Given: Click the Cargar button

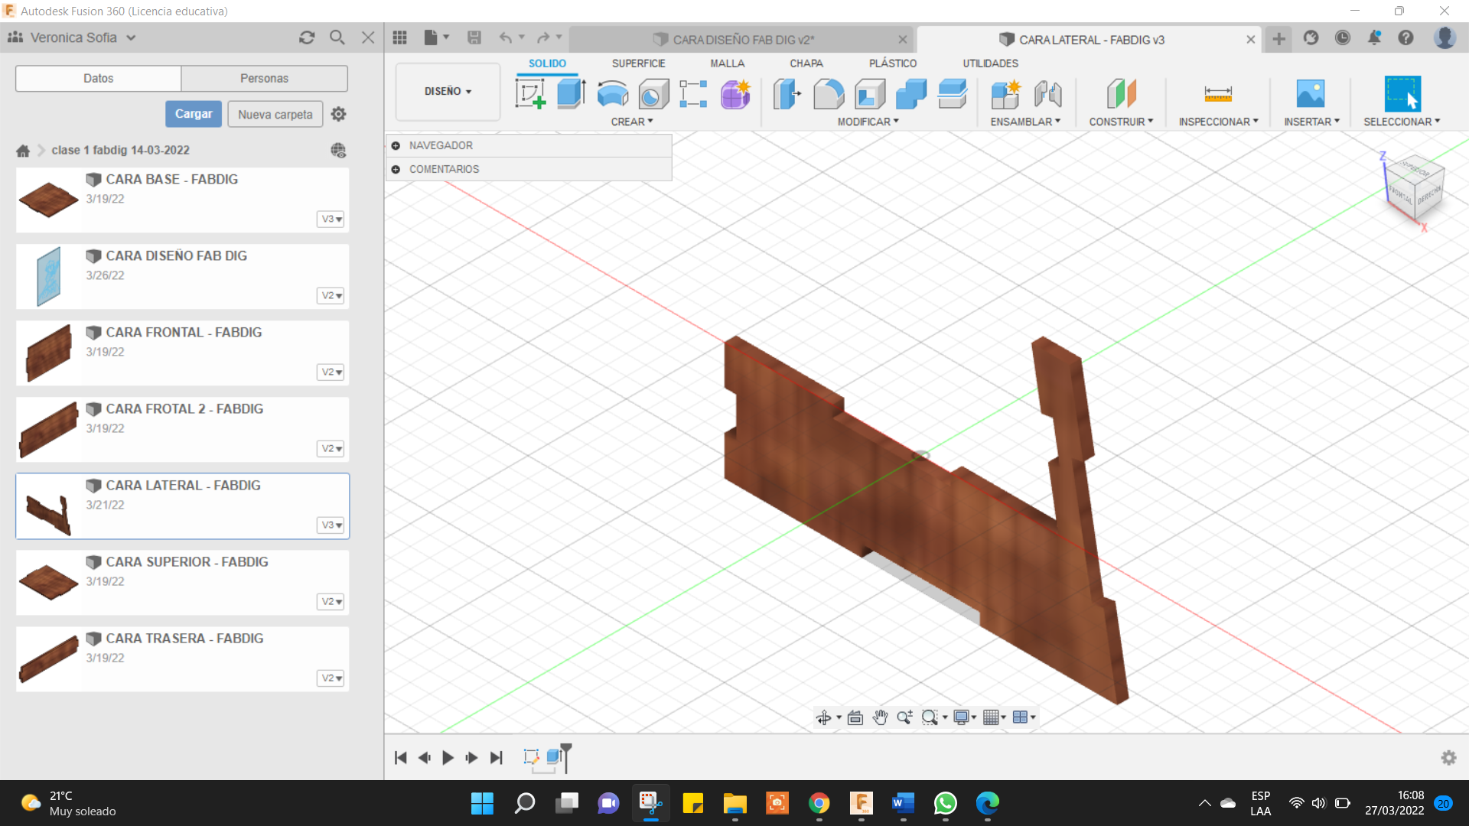Looking at the screenshot, I should [x=194, y=114].
